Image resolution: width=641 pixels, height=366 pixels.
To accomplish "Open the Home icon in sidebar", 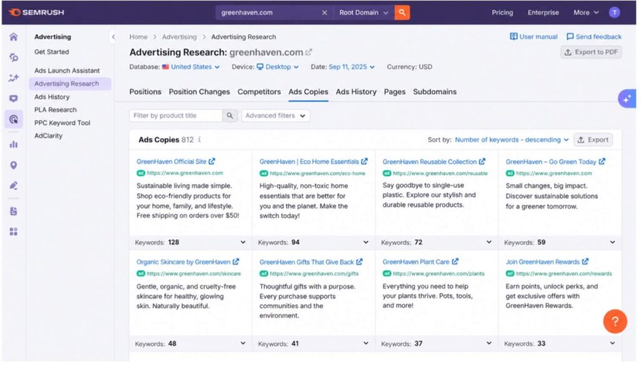I will coord(14,37).
